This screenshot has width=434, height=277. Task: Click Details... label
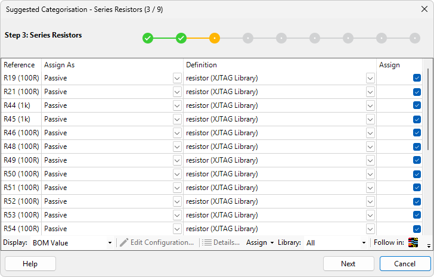[227, 242]
